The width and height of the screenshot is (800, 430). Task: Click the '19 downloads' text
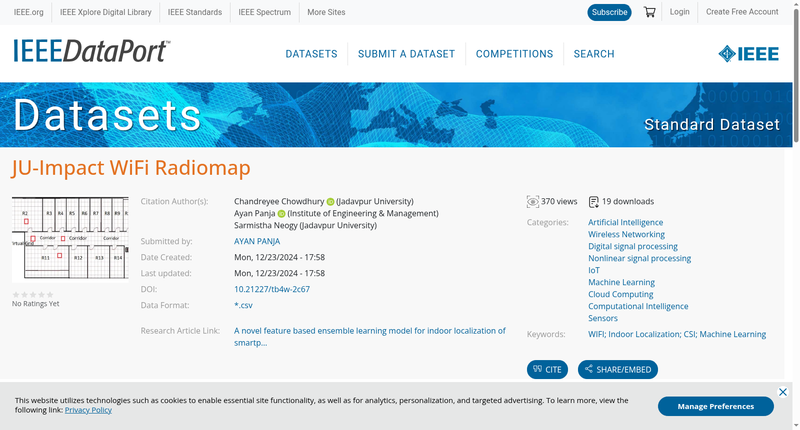click(x=628, y=202)
